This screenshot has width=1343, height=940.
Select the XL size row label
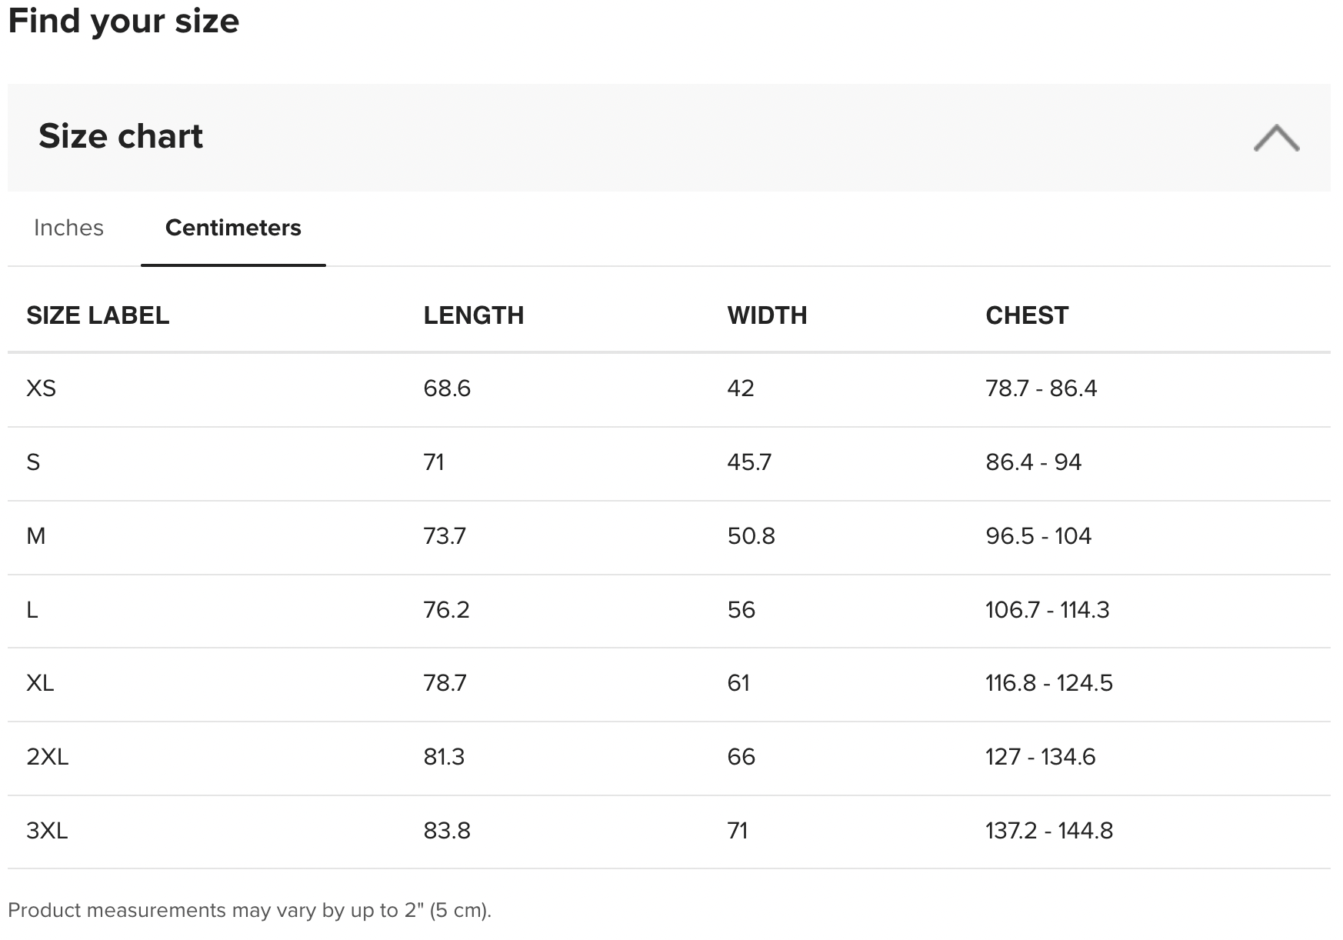pos(40,683)
